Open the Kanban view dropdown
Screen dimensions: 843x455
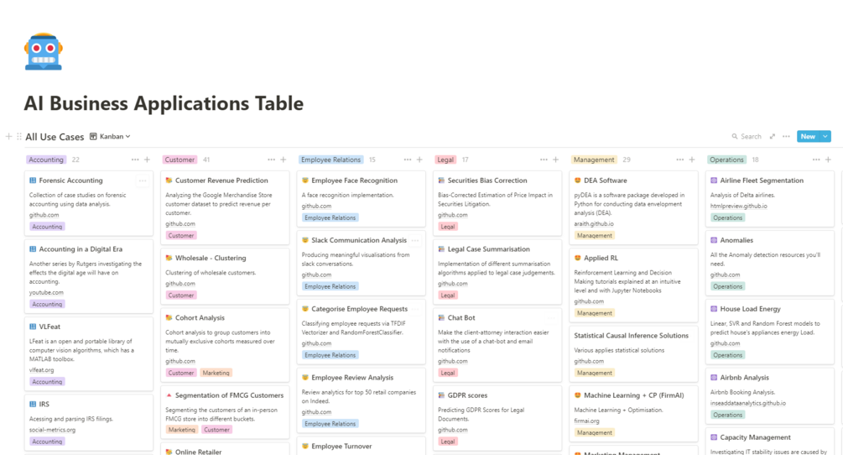[x=110, y=137]
